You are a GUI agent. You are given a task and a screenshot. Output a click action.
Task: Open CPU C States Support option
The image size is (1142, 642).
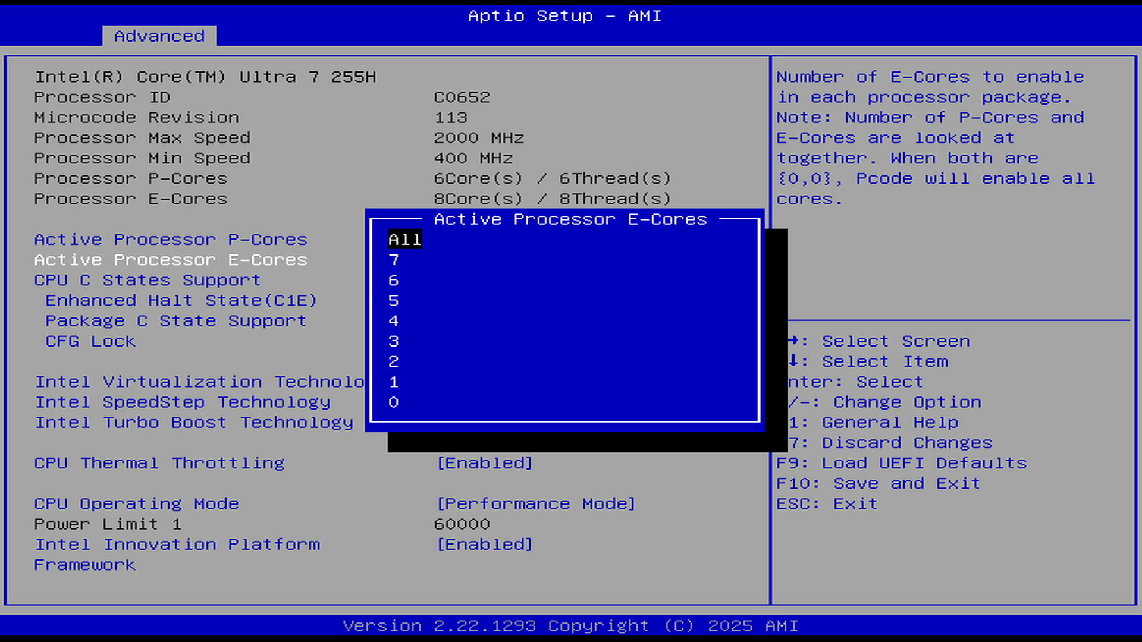click(148, 280)
